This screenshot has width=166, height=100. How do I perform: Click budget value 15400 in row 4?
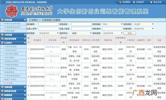click(x=121, y=77)
